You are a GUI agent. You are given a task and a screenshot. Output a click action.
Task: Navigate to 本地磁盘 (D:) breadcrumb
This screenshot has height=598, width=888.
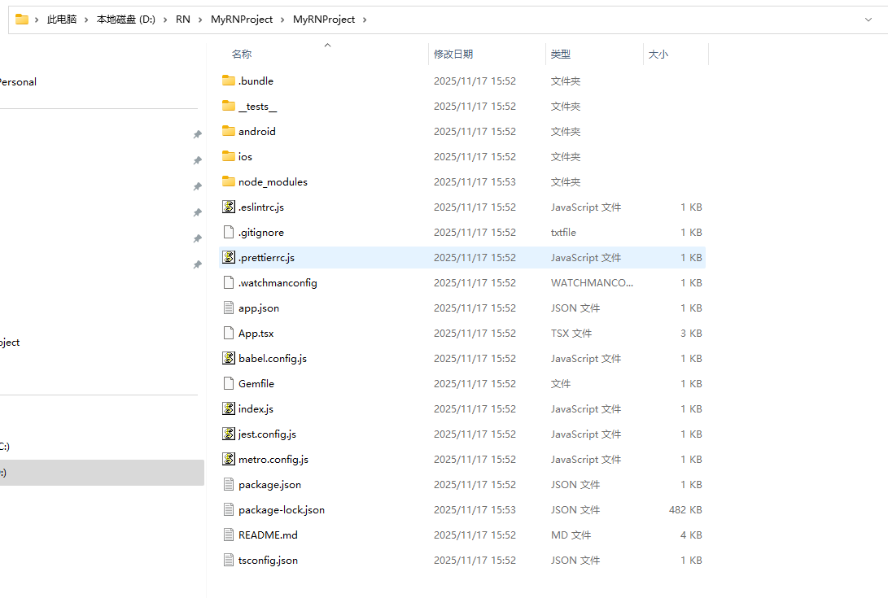(x=125, y=20)
